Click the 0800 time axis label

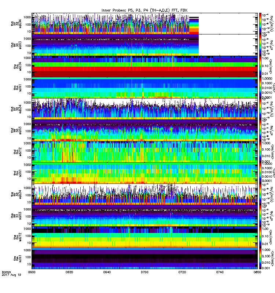[257, 272]
